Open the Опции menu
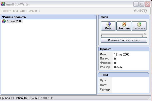Screen dimensions: 152x101 pos(33,11)
